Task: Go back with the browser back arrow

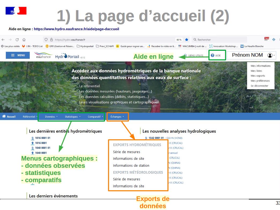Action: coord(3,40)
